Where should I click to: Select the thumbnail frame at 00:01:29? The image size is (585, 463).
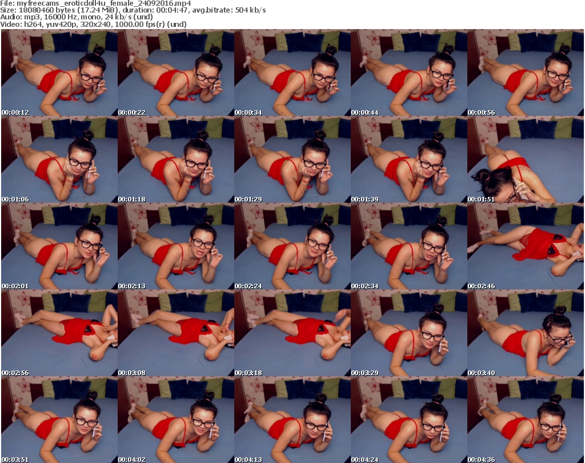[292, 159]
